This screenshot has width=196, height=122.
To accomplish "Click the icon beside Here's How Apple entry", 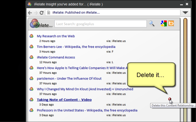I will tap(31, 68).
